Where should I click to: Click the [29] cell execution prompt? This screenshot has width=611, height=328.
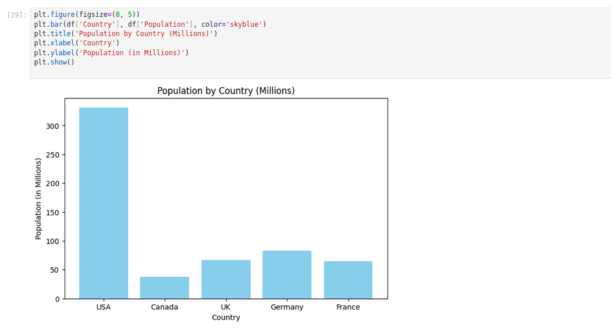(17, 15)
